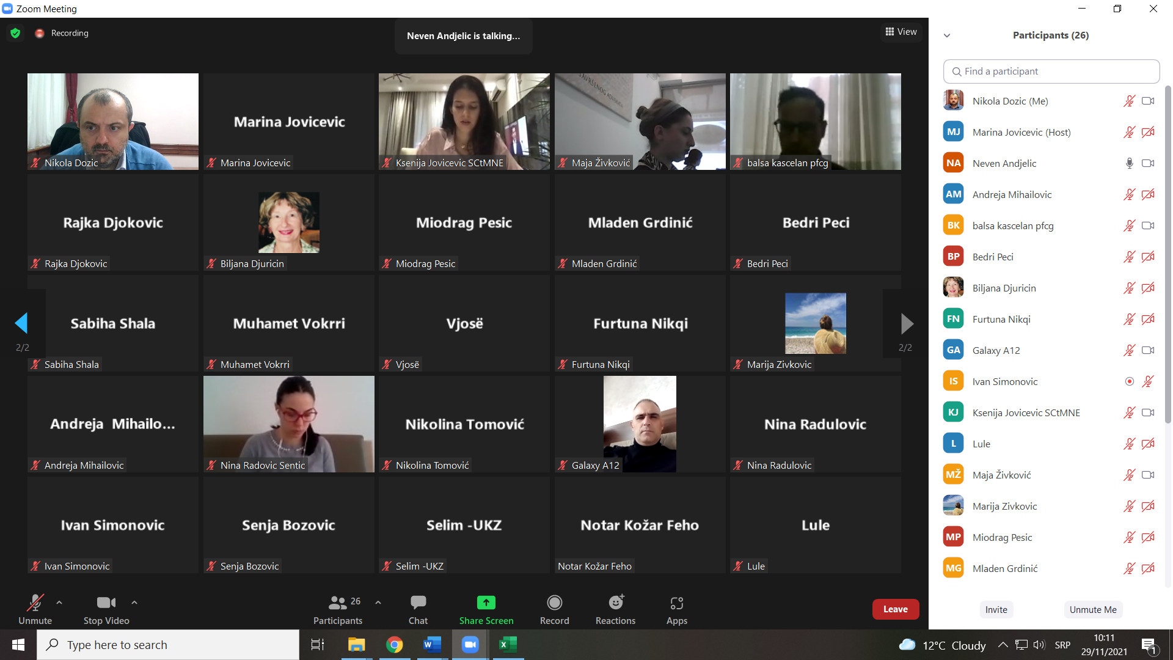Select Biljana Djuricin profile picture tile
The image size is (1173, 660).
(x=289, y=222)
